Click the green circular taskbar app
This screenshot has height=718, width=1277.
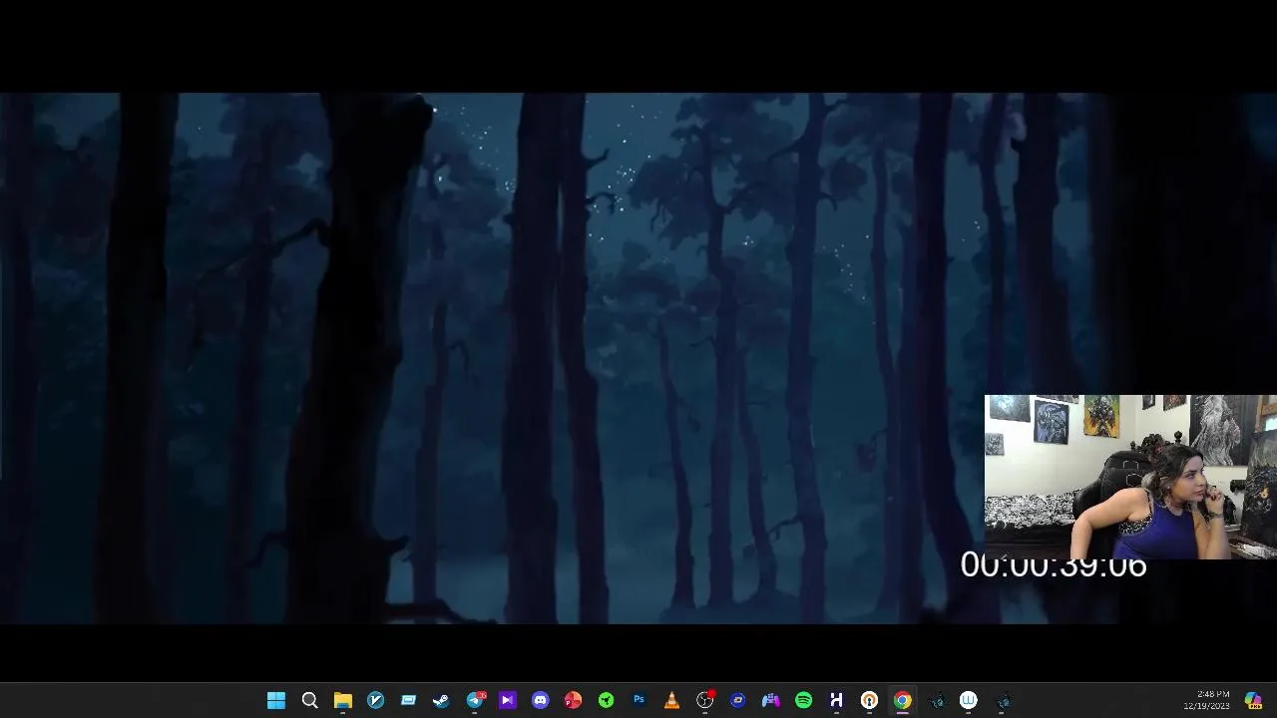point(606,701)
